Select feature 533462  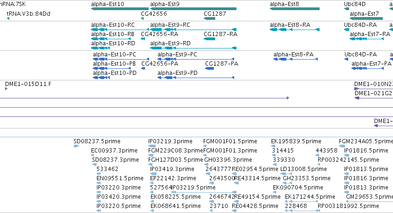[x=107, y=169]
